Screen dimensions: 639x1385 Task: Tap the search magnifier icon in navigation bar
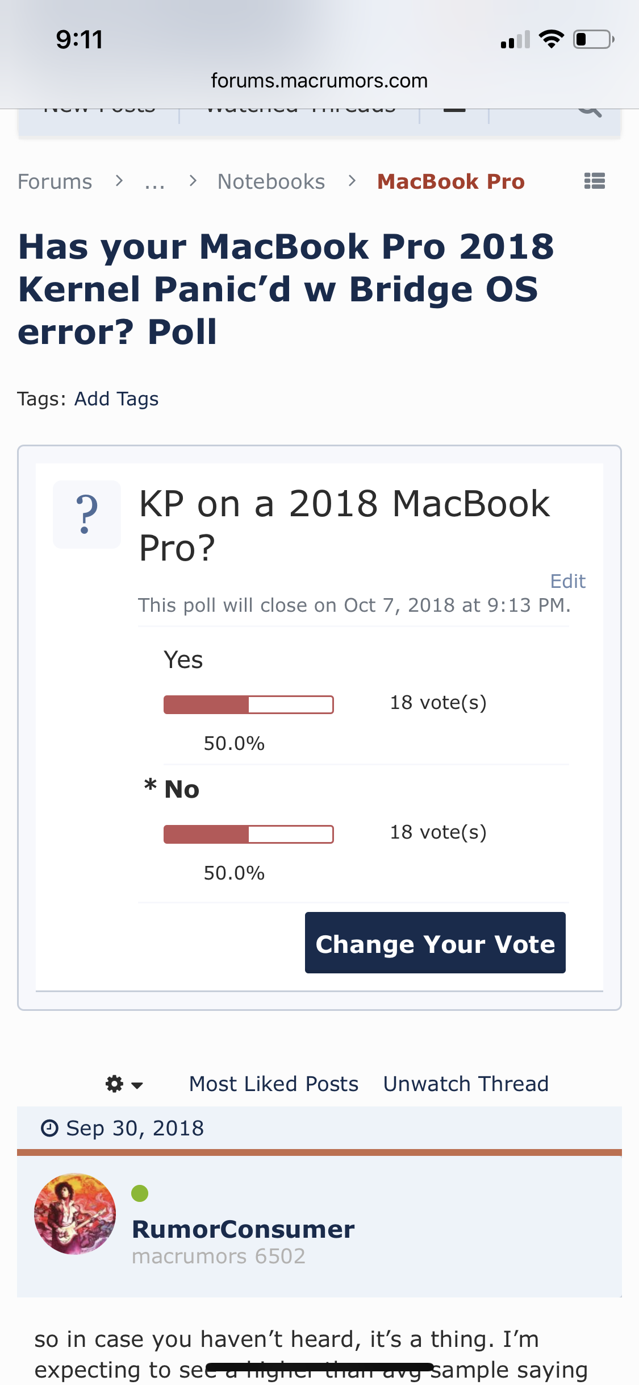[590, 109]
